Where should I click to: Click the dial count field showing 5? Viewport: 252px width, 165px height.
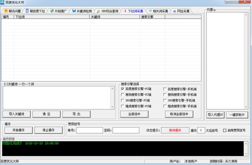click(x=201, y=130)
